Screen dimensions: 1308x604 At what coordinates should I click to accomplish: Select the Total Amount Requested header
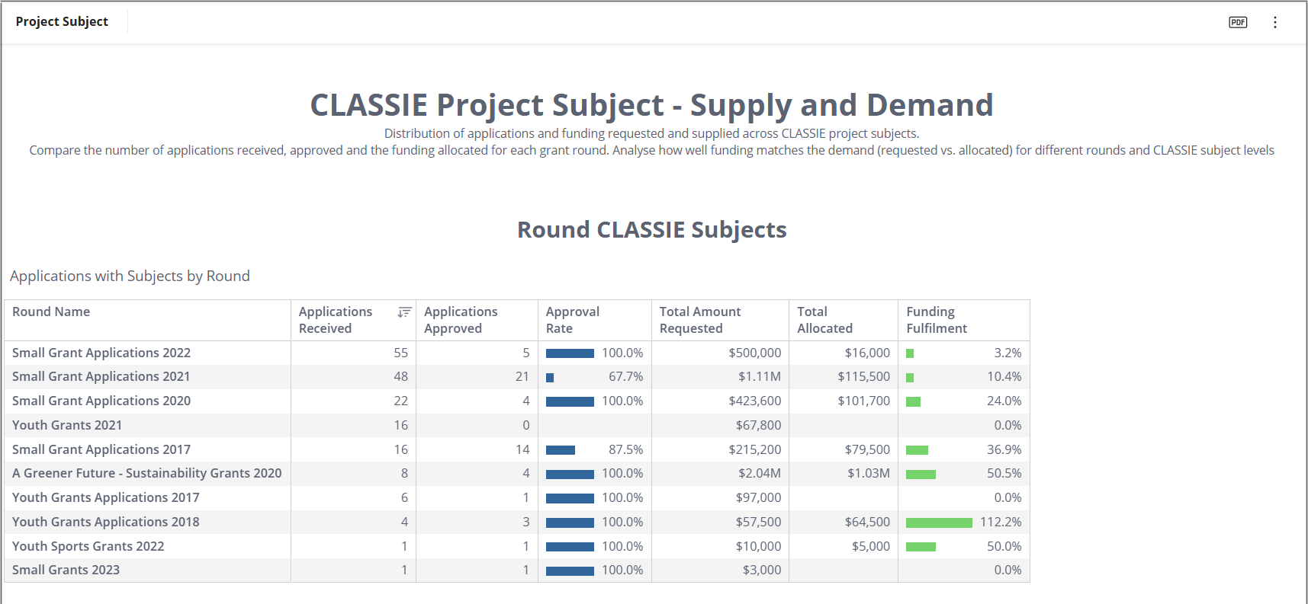(699, 320)
